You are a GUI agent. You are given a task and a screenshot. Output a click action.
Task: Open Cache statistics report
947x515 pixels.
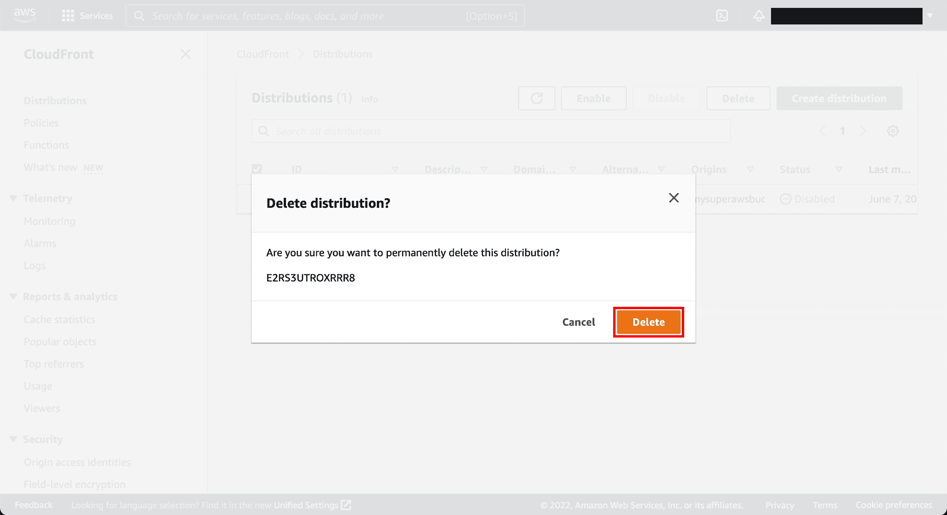click(x=59, y=319)
